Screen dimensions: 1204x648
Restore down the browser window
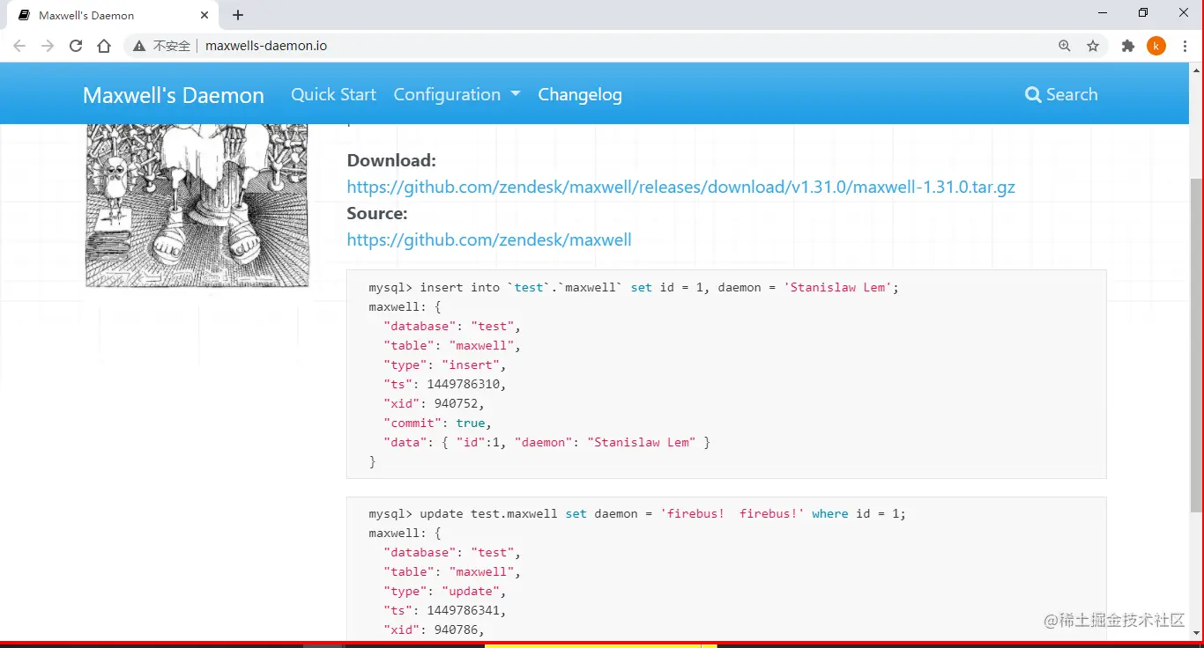pos(1143,13)
